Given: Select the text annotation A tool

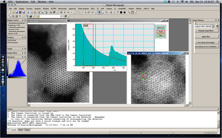Looking at the screenshot, I should tap(111, 13).
